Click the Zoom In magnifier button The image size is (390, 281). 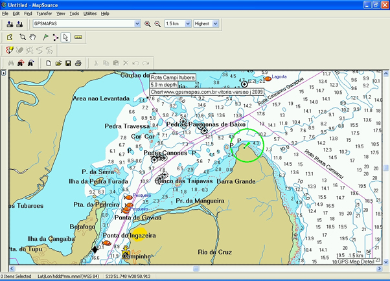[148, 24]
